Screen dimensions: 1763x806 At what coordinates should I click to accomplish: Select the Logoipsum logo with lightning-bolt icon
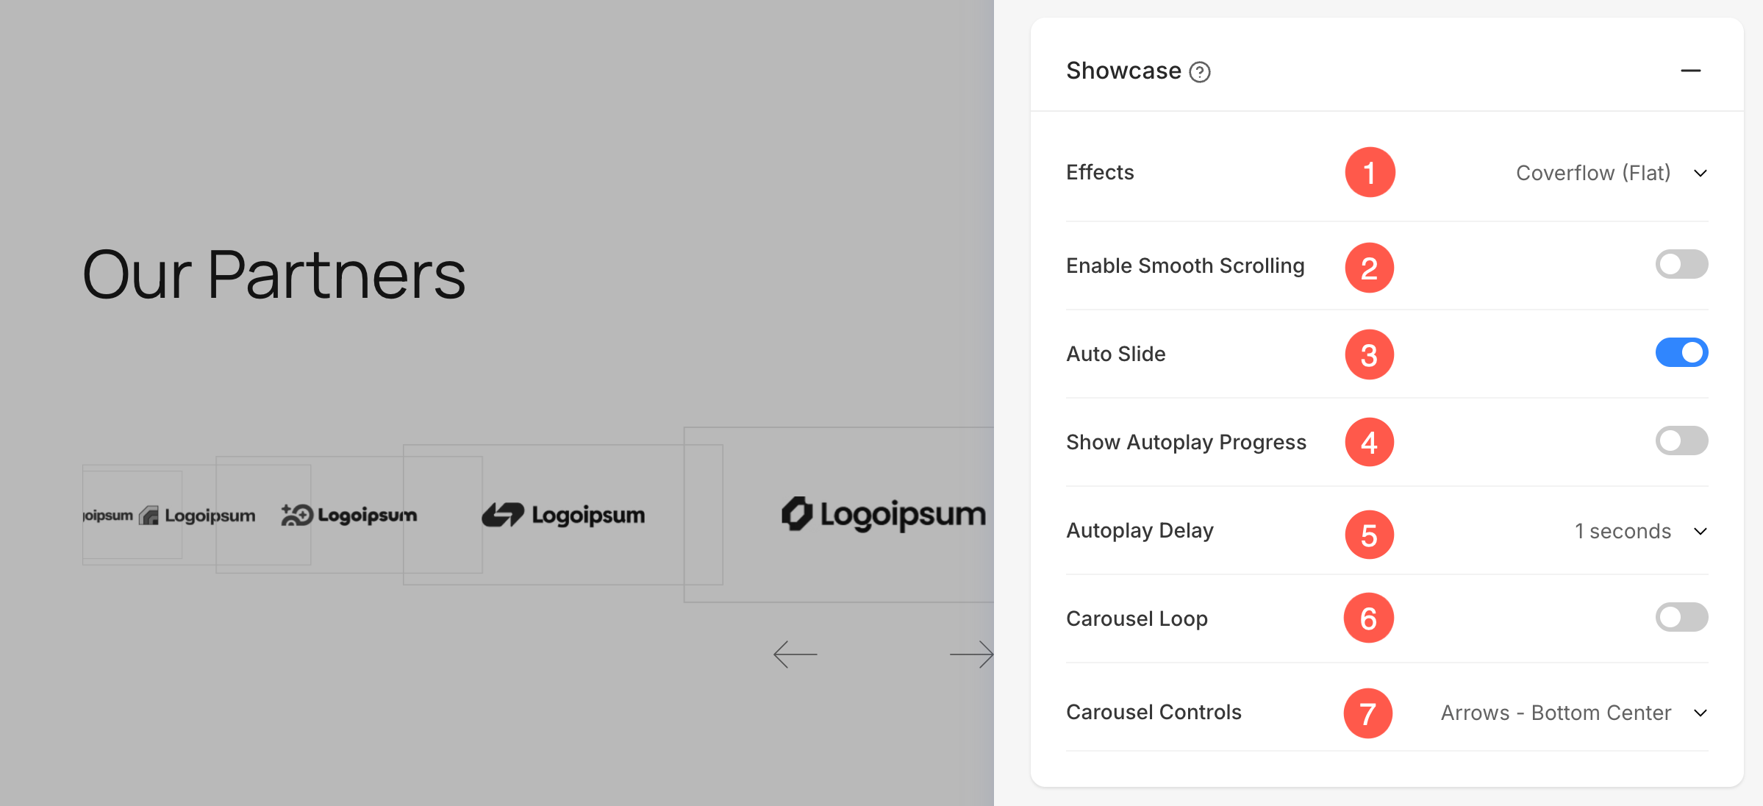click(x=563, y=515)
